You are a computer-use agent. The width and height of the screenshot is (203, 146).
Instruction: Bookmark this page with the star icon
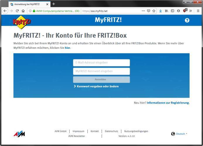[154, 11]
